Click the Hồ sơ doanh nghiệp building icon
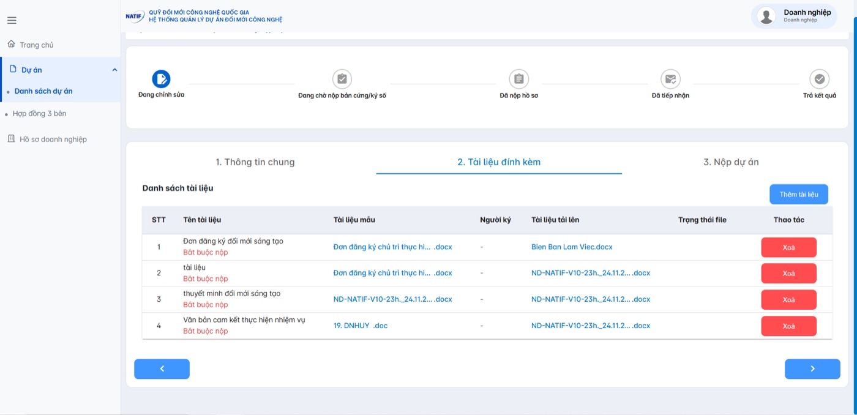 (11, 139)
